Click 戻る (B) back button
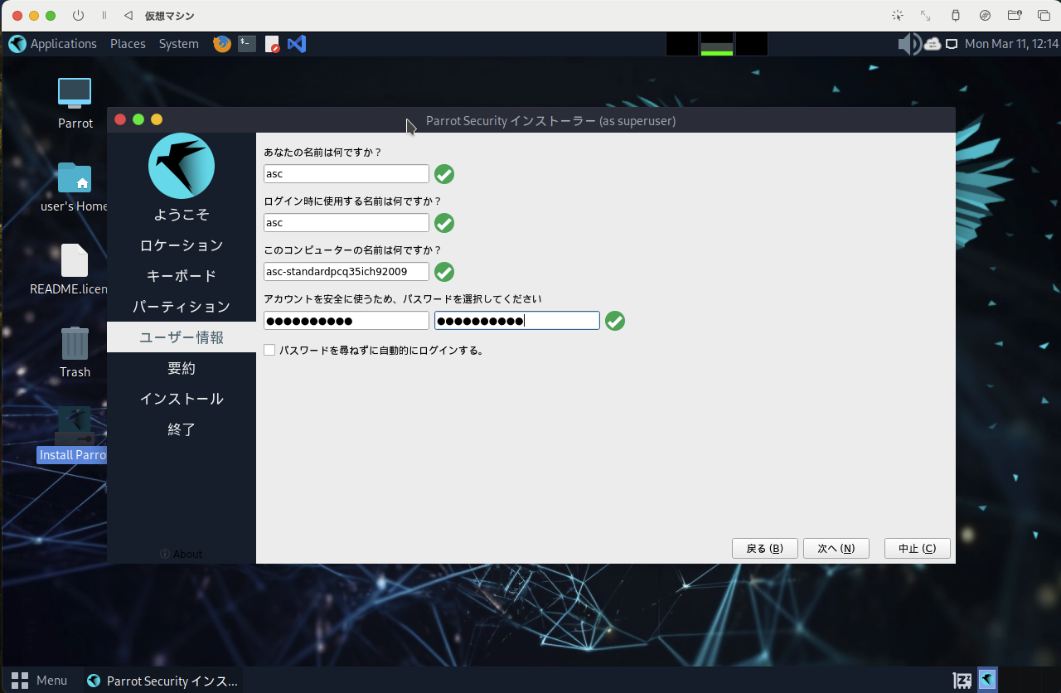The width and height of the screenshot is (1061, 693). coord(764,549)
